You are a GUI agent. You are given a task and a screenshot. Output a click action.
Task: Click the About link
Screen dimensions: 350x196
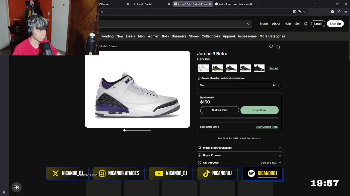pos(276,24)
